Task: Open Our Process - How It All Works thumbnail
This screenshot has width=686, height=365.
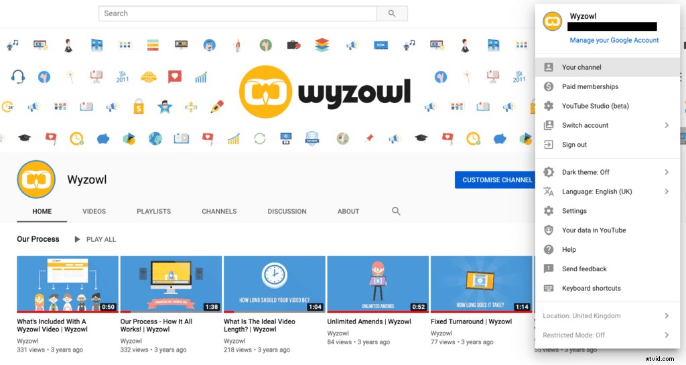Action: point(171,284)
